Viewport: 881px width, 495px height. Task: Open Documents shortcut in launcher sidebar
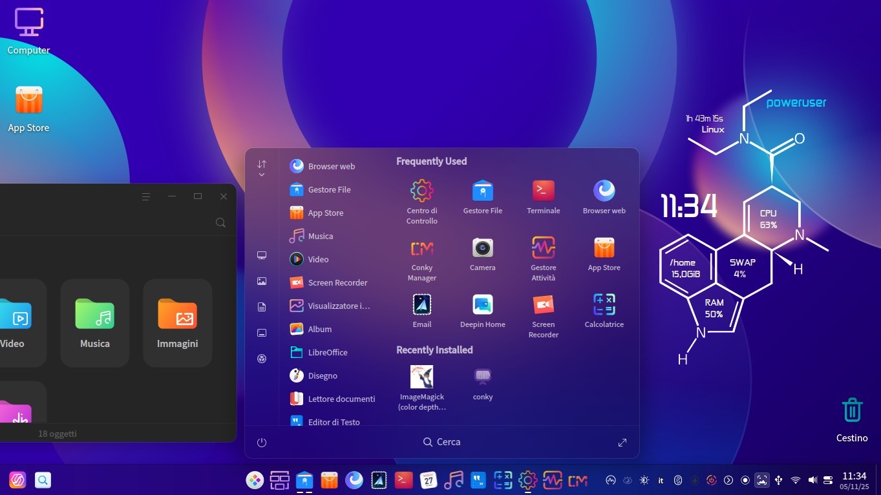(262, 307)
